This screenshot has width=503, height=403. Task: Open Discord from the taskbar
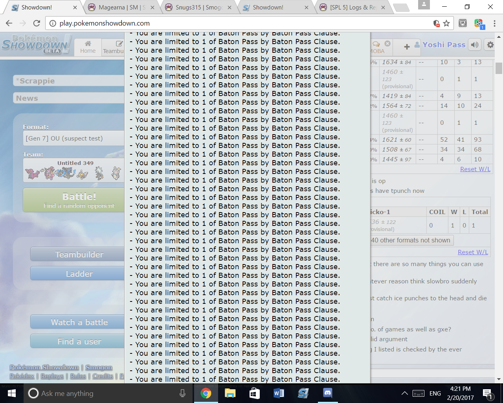327,393
